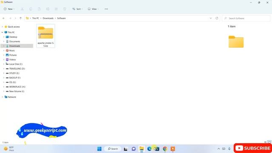Click the Rename icon in toolbar
Image resolution: width=272 pixels, height=153 pixels.
click(x=48, y=9)
